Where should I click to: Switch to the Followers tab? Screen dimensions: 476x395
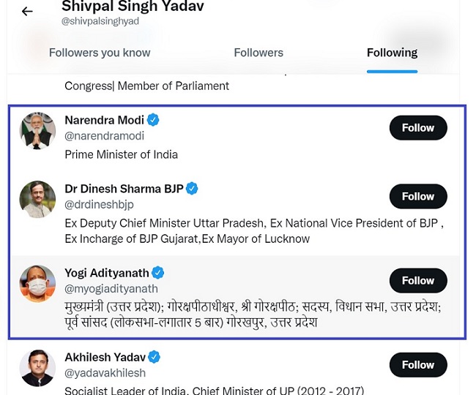[x=259, y=53]
